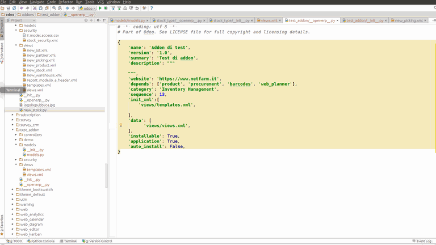Select logoRepubblica.jpg in the project tree

pyautogui.click(x=39, y=105)
